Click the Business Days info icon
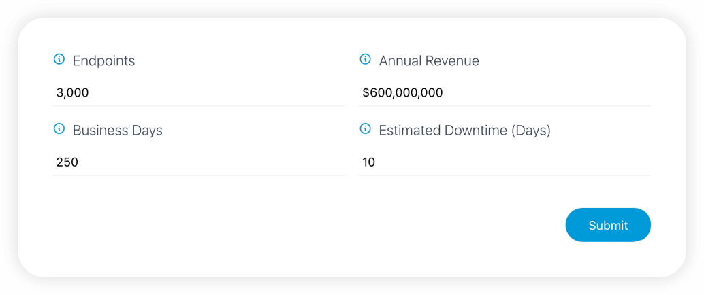The width and height of the screenshot is (704, 295). click(59, 129)
